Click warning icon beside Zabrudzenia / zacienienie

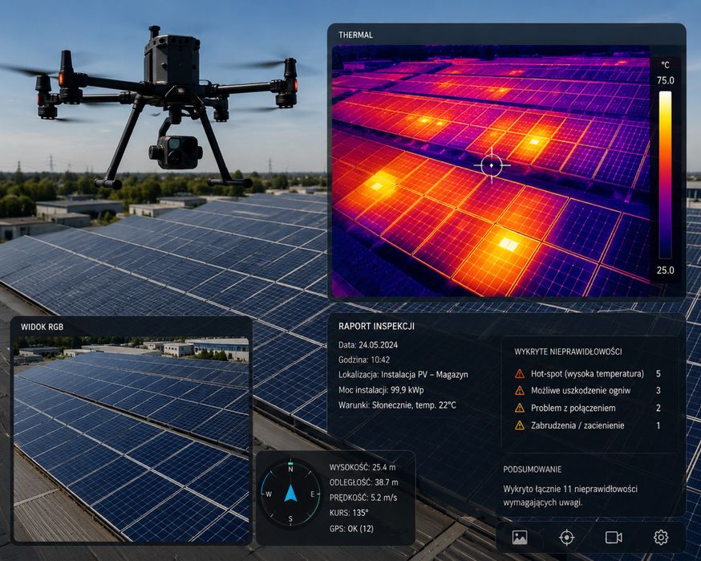pyautogui.click(x=520, y=425)
